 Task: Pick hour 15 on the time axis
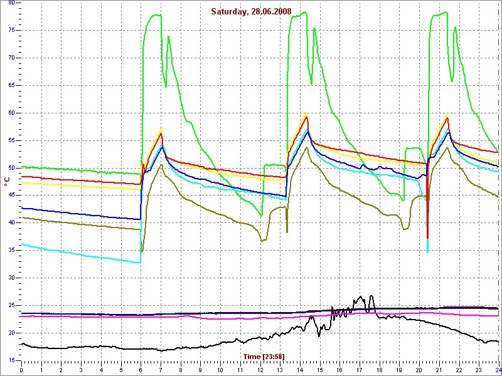[319, 370]
